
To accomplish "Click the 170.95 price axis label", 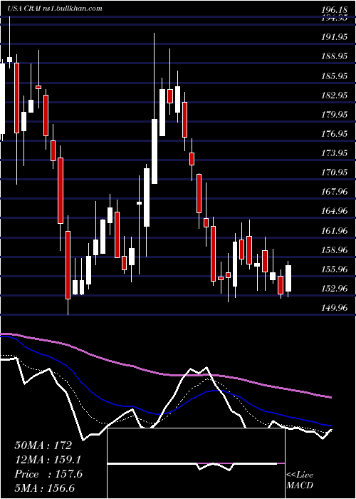I will point(334,173).
